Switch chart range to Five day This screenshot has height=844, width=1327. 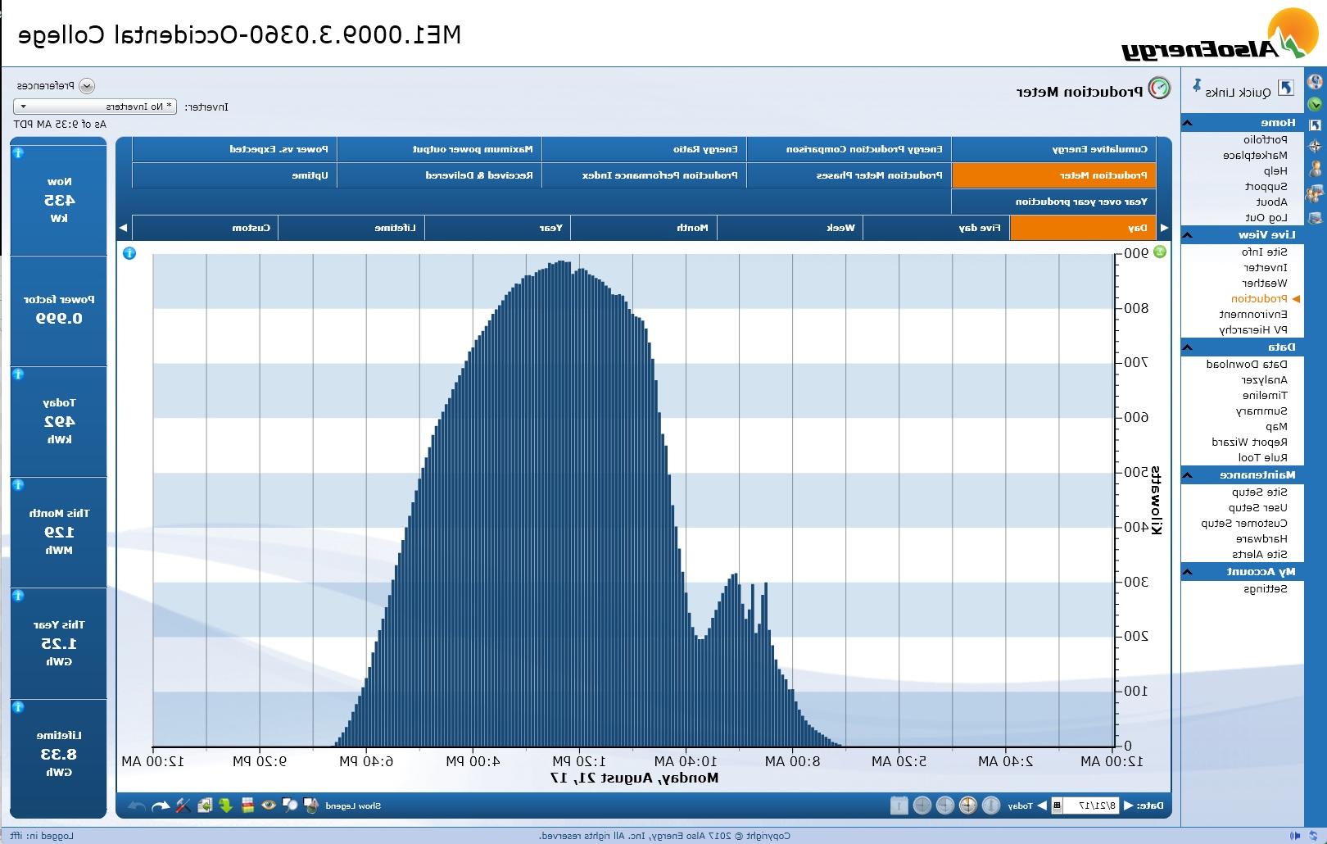pos(936,228)
